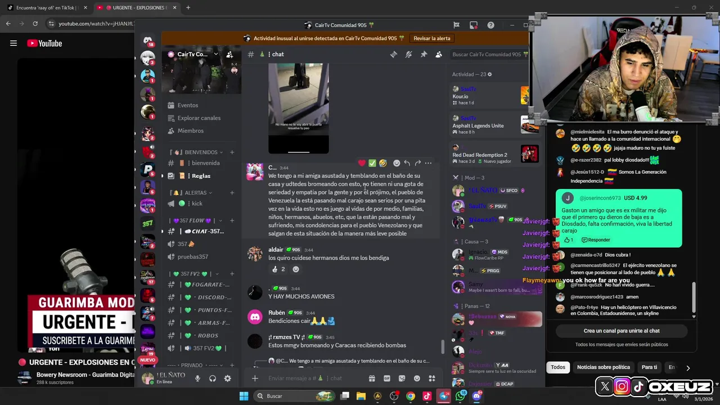Open Discord user settings gear
This screenshot has width=720, height=405.
[x=228, y=379]
